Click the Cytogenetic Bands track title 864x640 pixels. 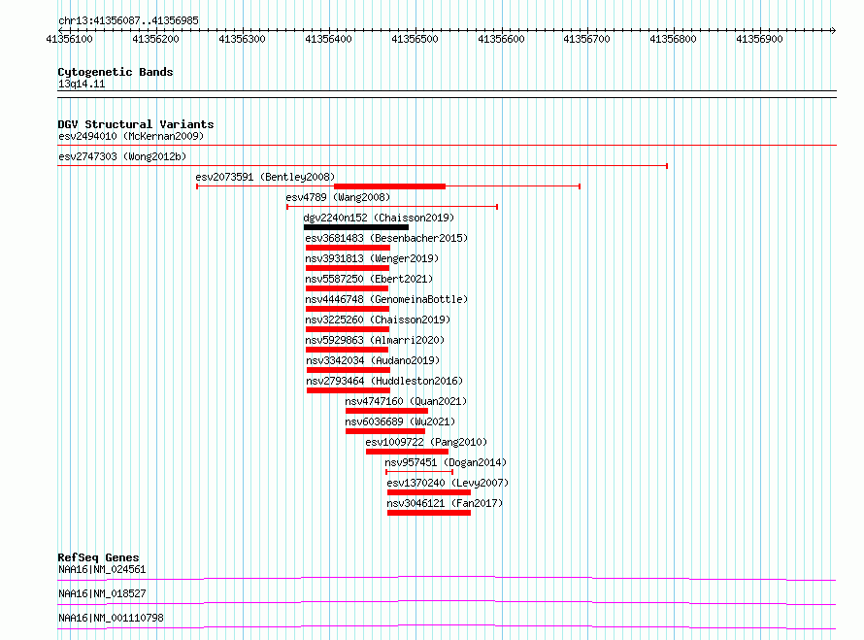[116, 72]
